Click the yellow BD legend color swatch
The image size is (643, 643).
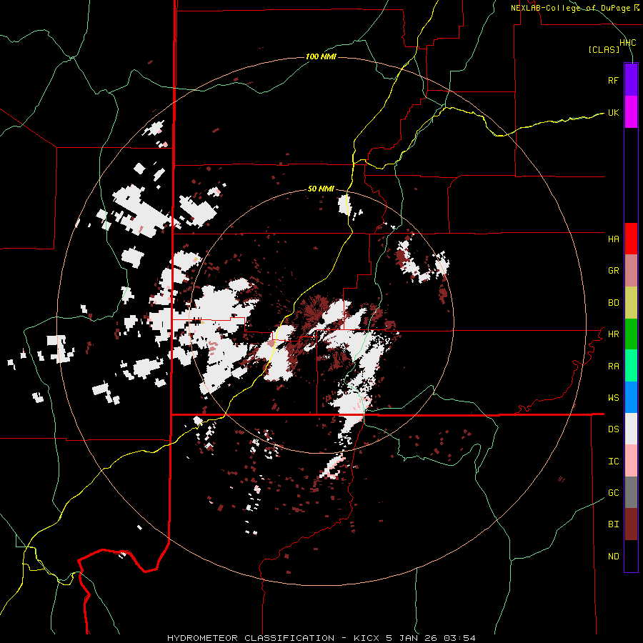pyautogui.click(x=631, y=303)
